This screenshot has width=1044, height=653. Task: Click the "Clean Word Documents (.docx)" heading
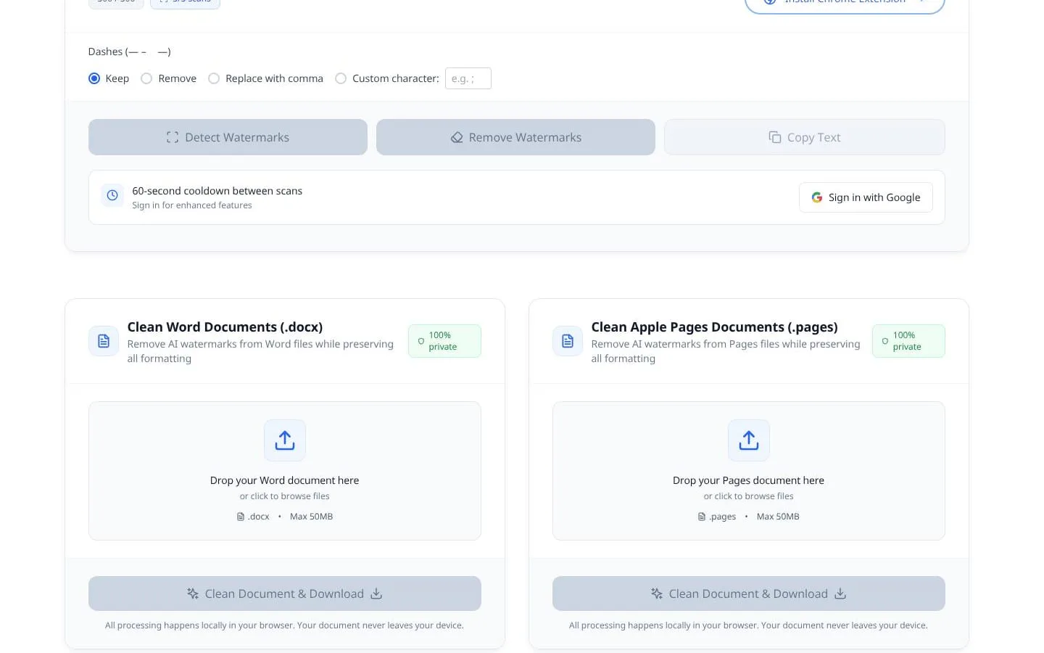[225, 327]
